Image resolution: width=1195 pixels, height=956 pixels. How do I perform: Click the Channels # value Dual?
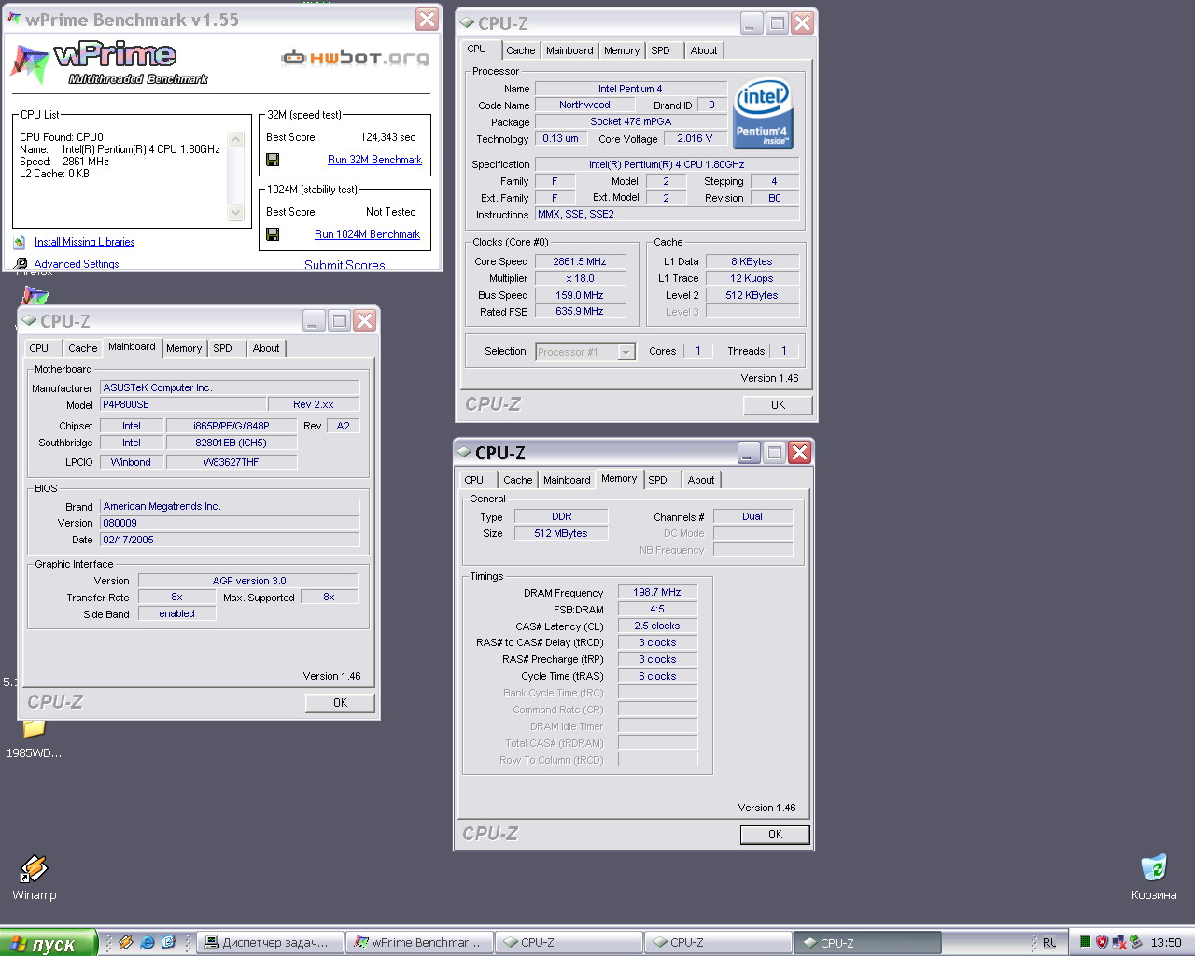pos(752,516)
